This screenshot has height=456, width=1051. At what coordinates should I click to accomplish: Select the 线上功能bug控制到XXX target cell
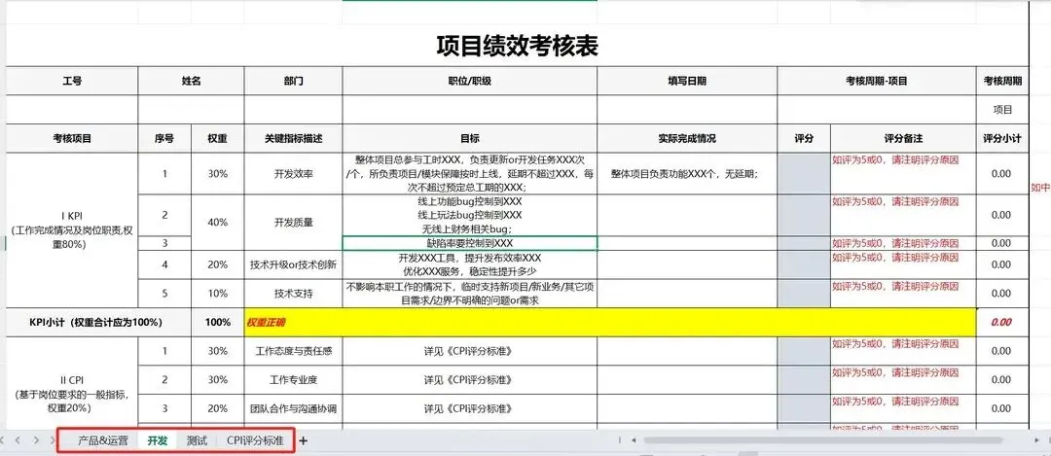tap(470, 215)
